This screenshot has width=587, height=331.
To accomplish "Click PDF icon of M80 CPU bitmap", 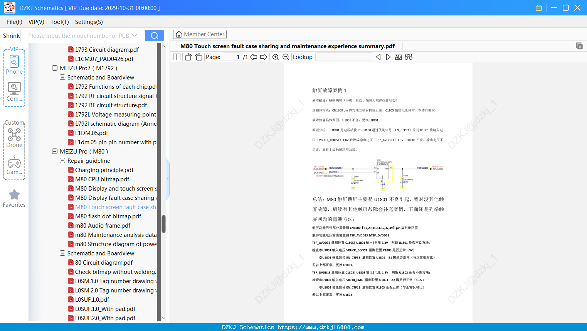I will coord(71,179).
